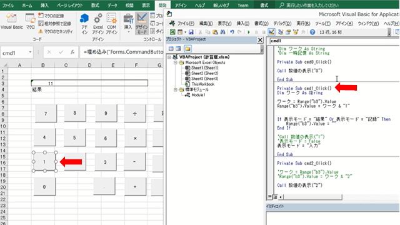Viewport: 400px width, 225px height.
Task: Open Project Explorer icon in VBA toolbar
Action: tap(281, 32)
